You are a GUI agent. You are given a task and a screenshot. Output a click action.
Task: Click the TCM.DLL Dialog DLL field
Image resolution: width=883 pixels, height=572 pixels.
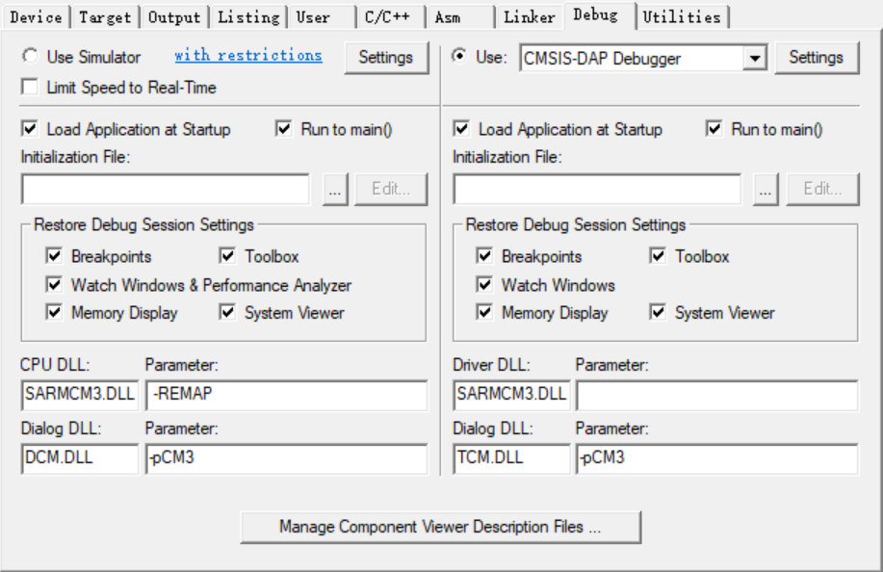click(x=511, y=458)
